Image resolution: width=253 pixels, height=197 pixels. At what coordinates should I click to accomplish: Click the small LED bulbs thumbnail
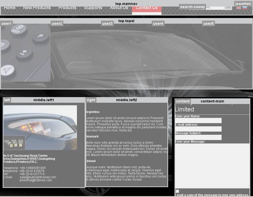tap(14, 143)
